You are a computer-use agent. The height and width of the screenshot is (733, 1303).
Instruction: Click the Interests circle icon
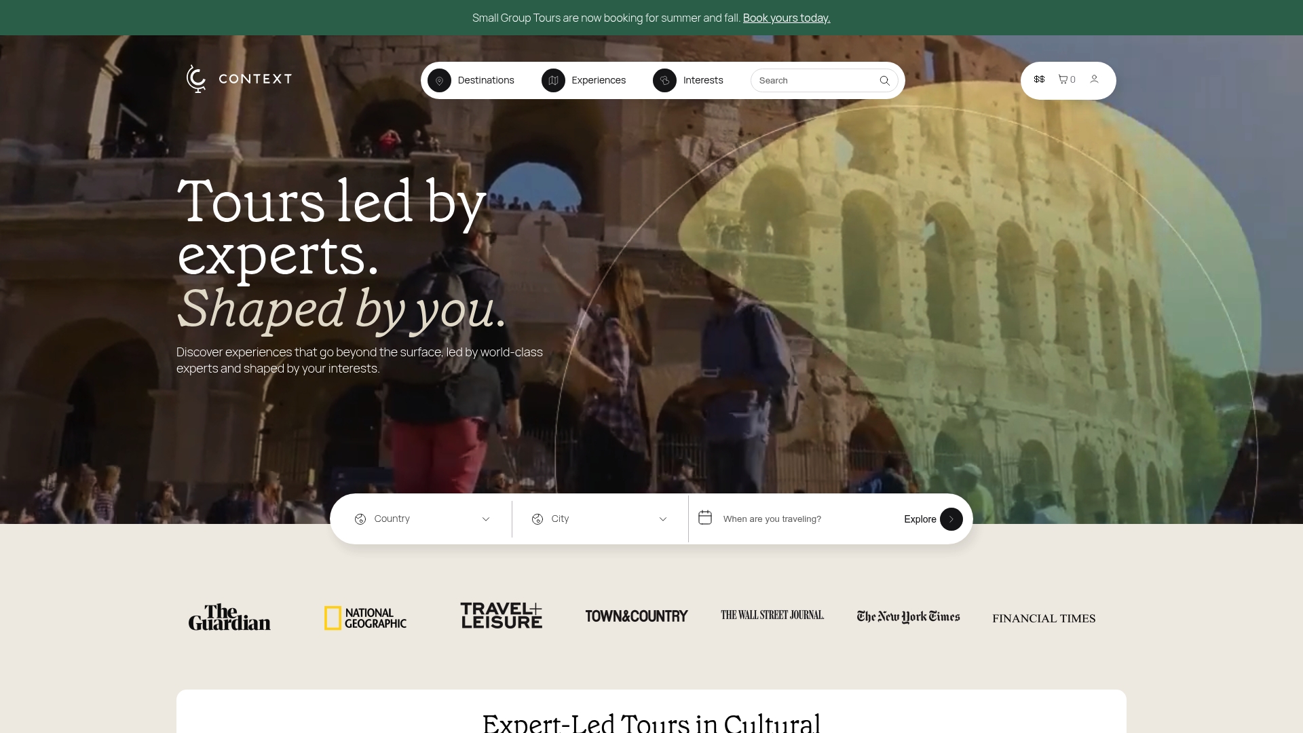point(664,81)
